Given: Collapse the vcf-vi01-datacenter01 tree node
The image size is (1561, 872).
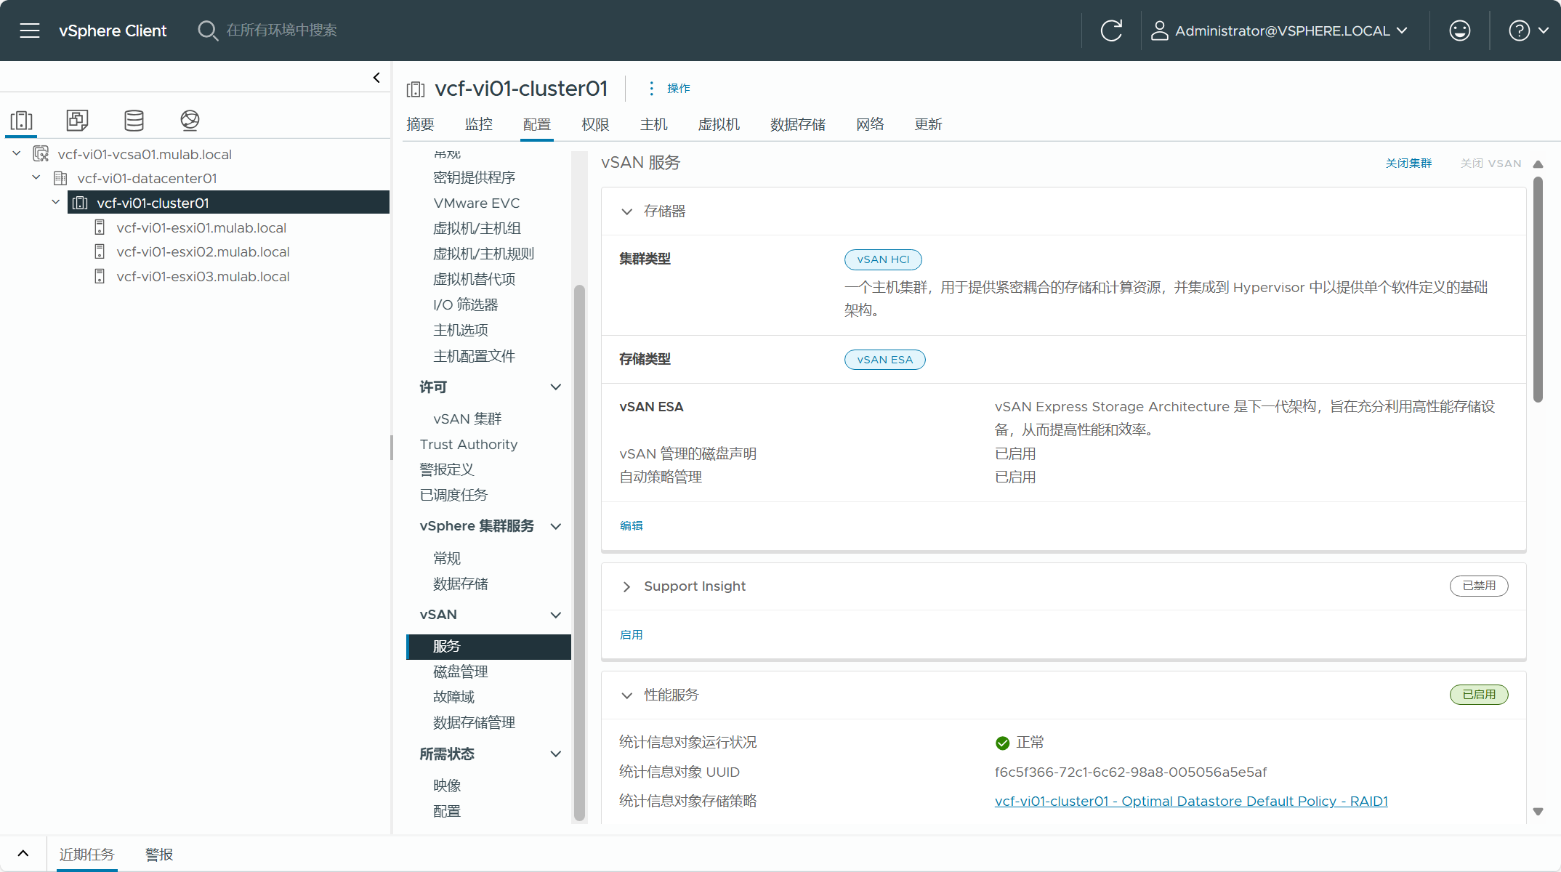Looking at the screenshot, I should (36, 177).
